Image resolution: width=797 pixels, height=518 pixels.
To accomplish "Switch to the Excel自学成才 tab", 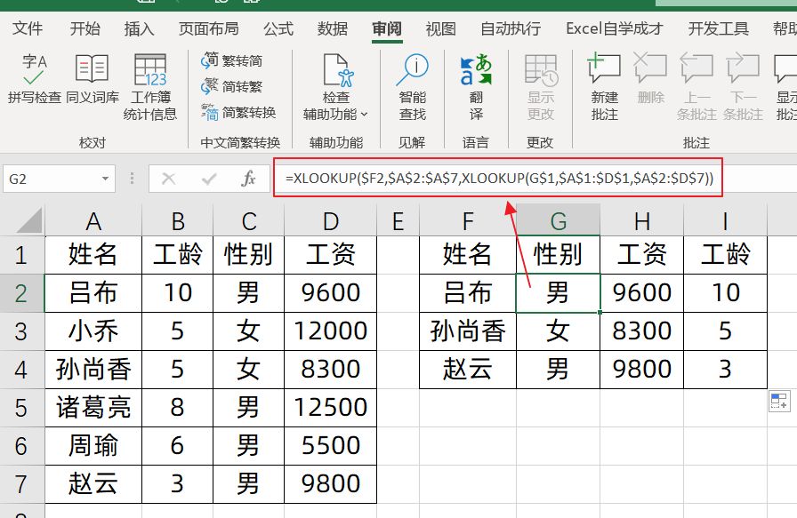I will coord(614,28).
